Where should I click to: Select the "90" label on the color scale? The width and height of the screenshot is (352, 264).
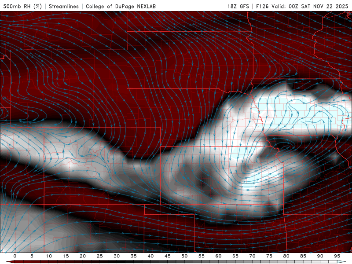coord(320,256)
